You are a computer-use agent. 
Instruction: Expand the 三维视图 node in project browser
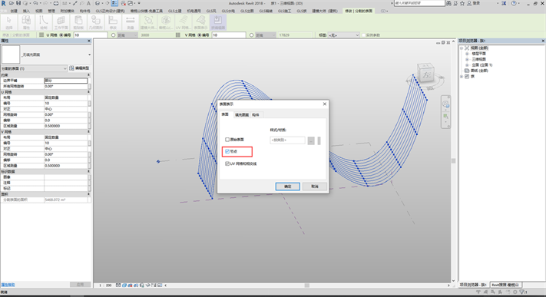coord(467,59)
